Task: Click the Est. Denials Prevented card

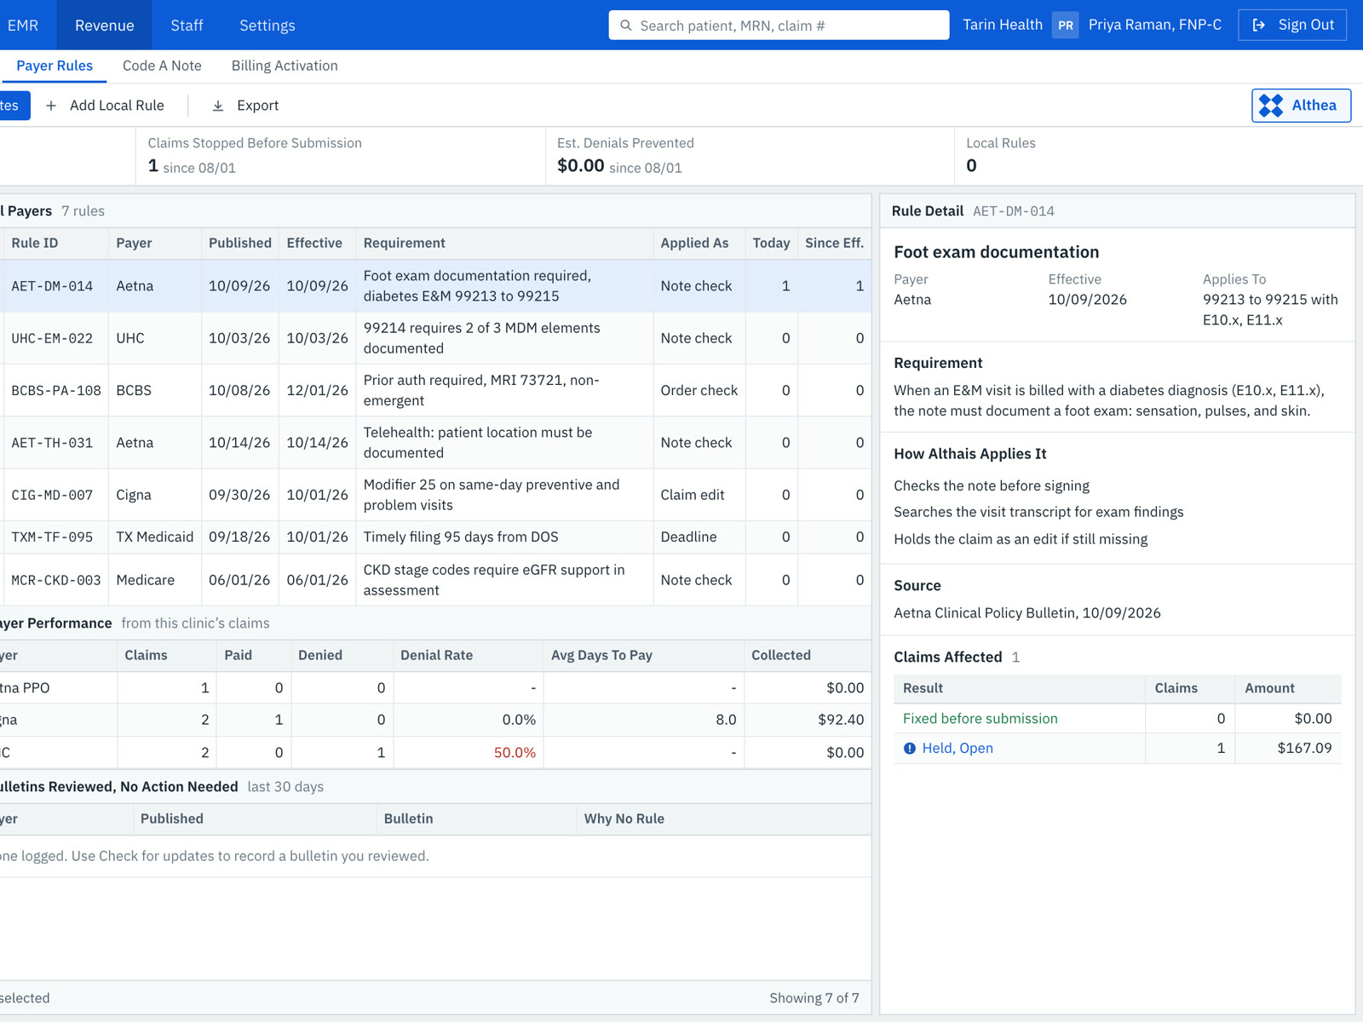Action: click(x=750, y=156)
